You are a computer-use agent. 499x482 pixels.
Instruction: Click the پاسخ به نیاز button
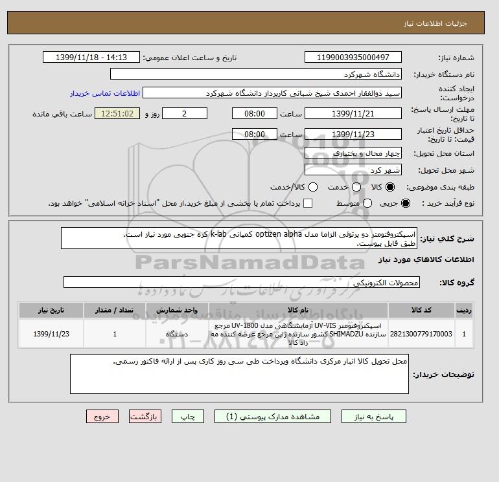374,417
